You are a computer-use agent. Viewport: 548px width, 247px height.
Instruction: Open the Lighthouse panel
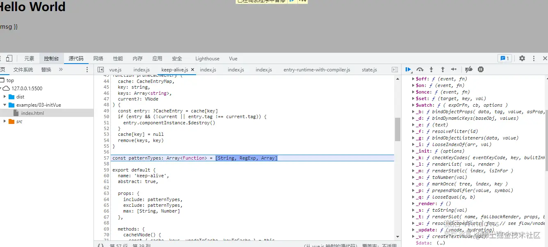tap(208, 59)
